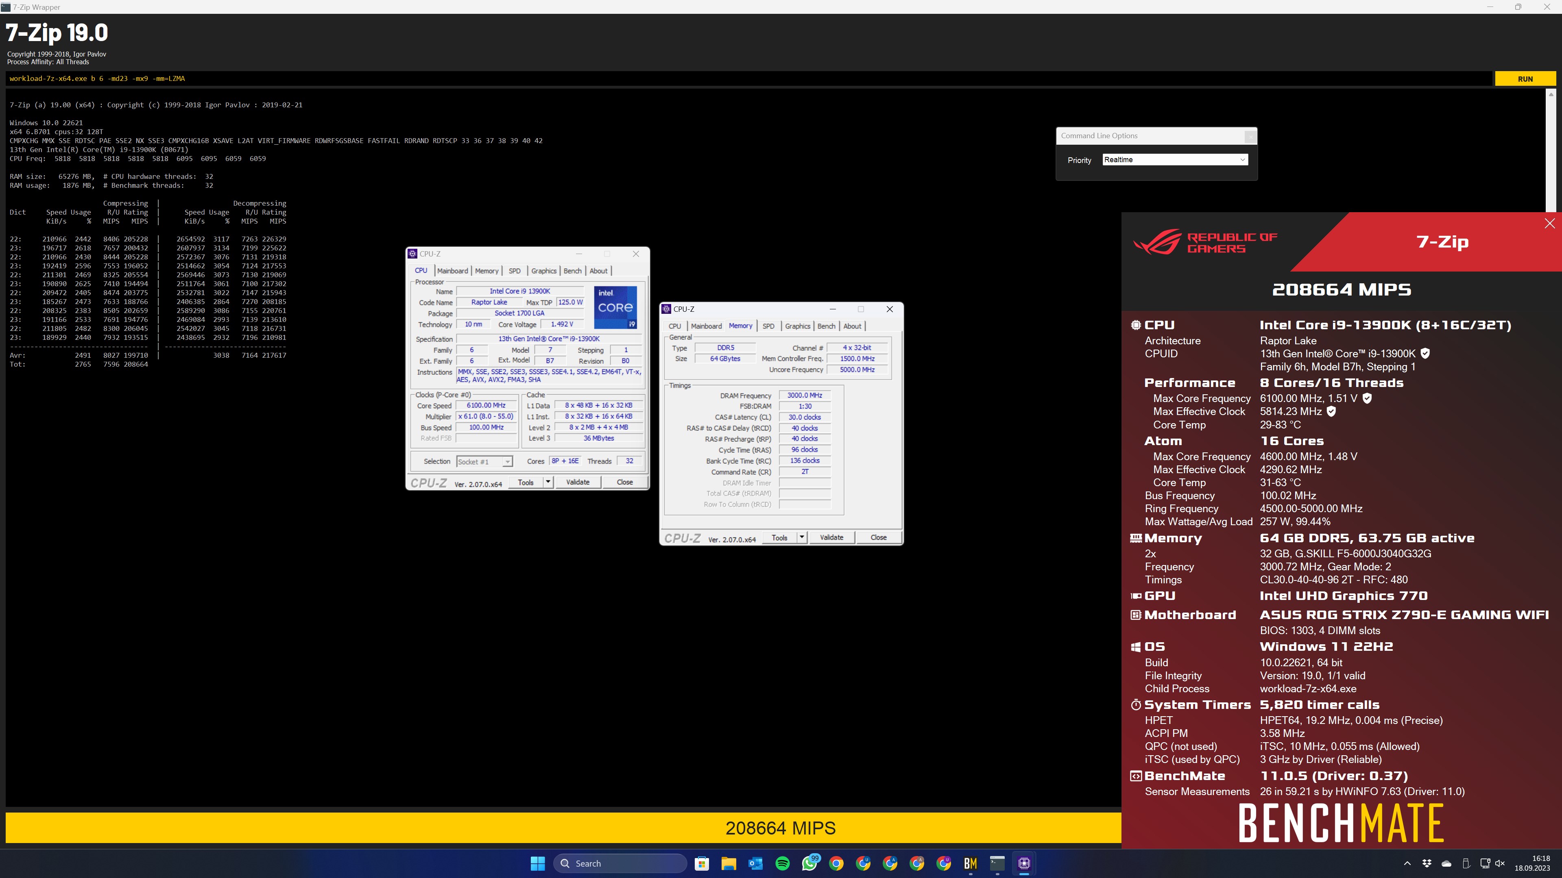Open Spotify from taskbar
This screenshot has height=878, width=1562.
(782, 863)
